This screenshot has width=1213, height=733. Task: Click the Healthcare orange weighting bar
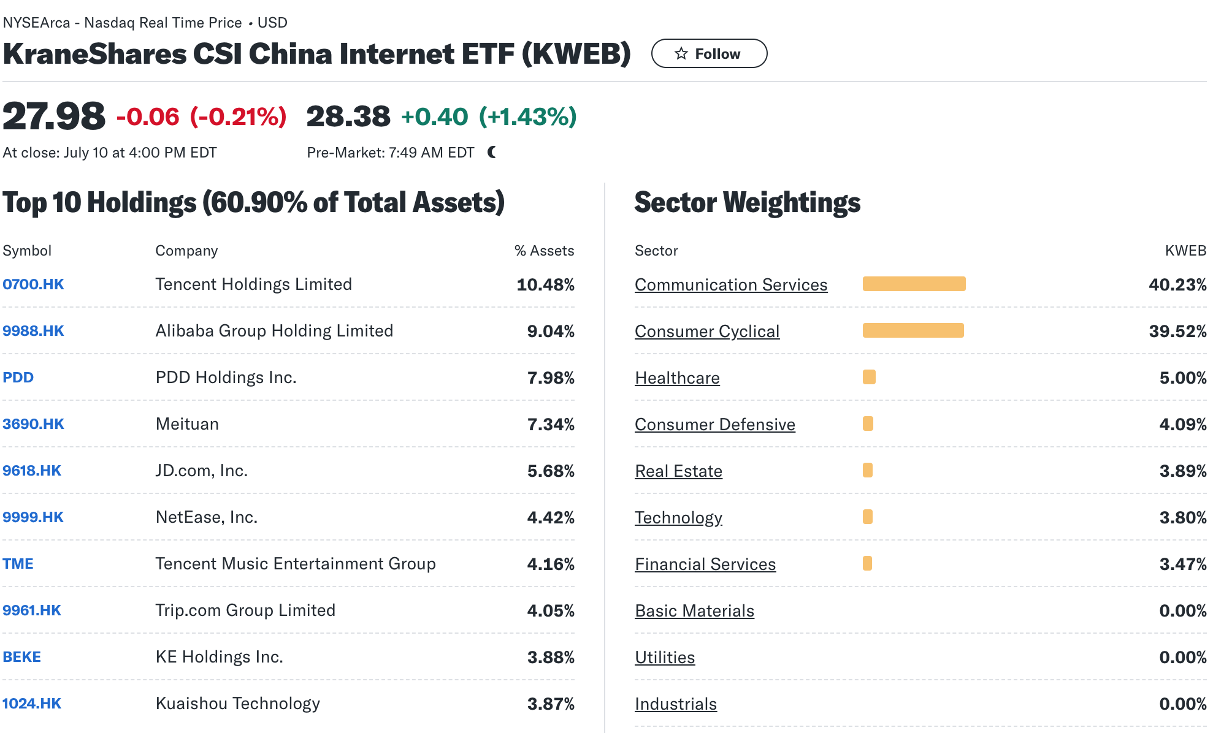pos(869,377)
